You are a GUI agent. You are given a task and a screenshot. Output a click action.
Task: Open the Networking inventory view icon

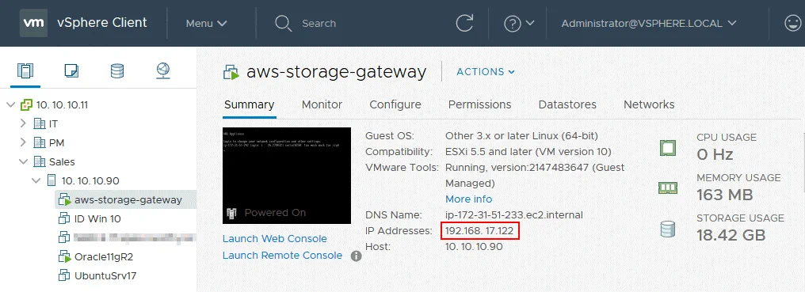pos(163,70)
